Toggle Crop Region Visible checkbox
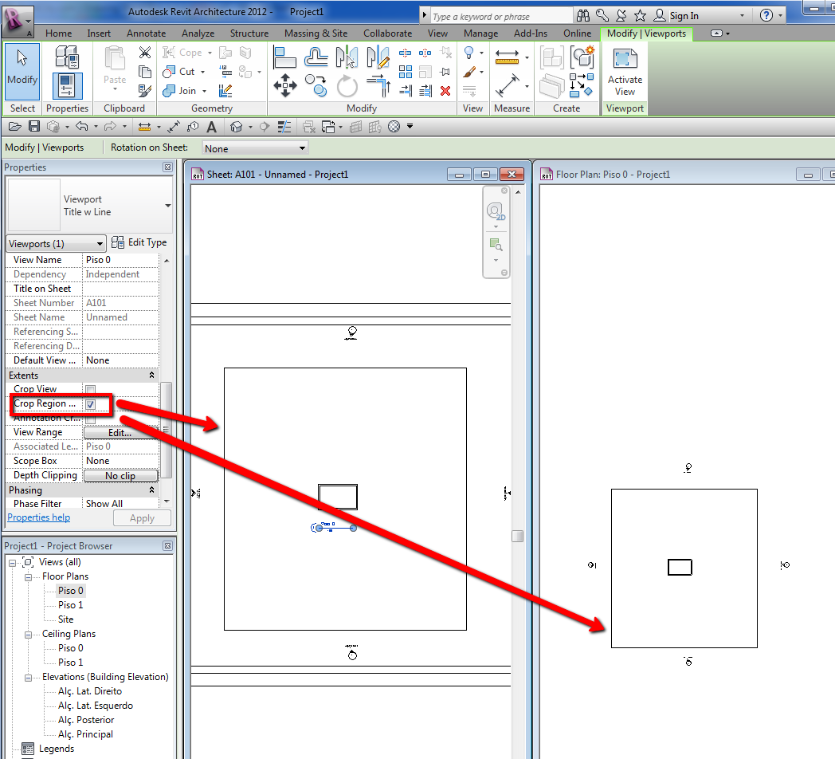The height and width of the screenshot is (759, 835). (x=91, y=404)
